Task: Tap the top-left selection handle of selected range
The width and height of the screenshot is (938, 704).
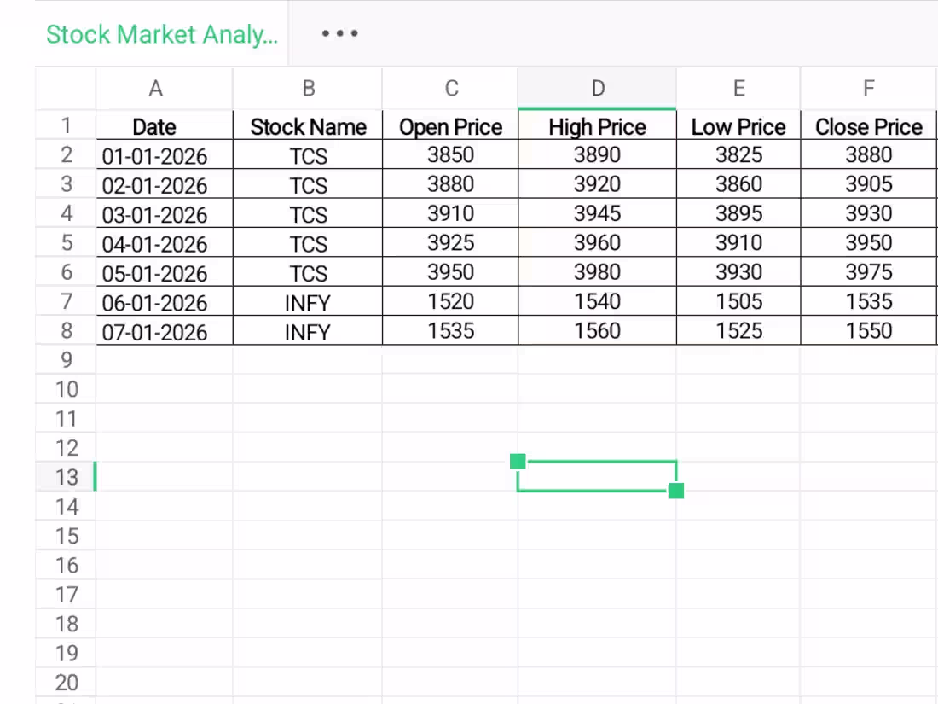Action: (x=518, y=462)
